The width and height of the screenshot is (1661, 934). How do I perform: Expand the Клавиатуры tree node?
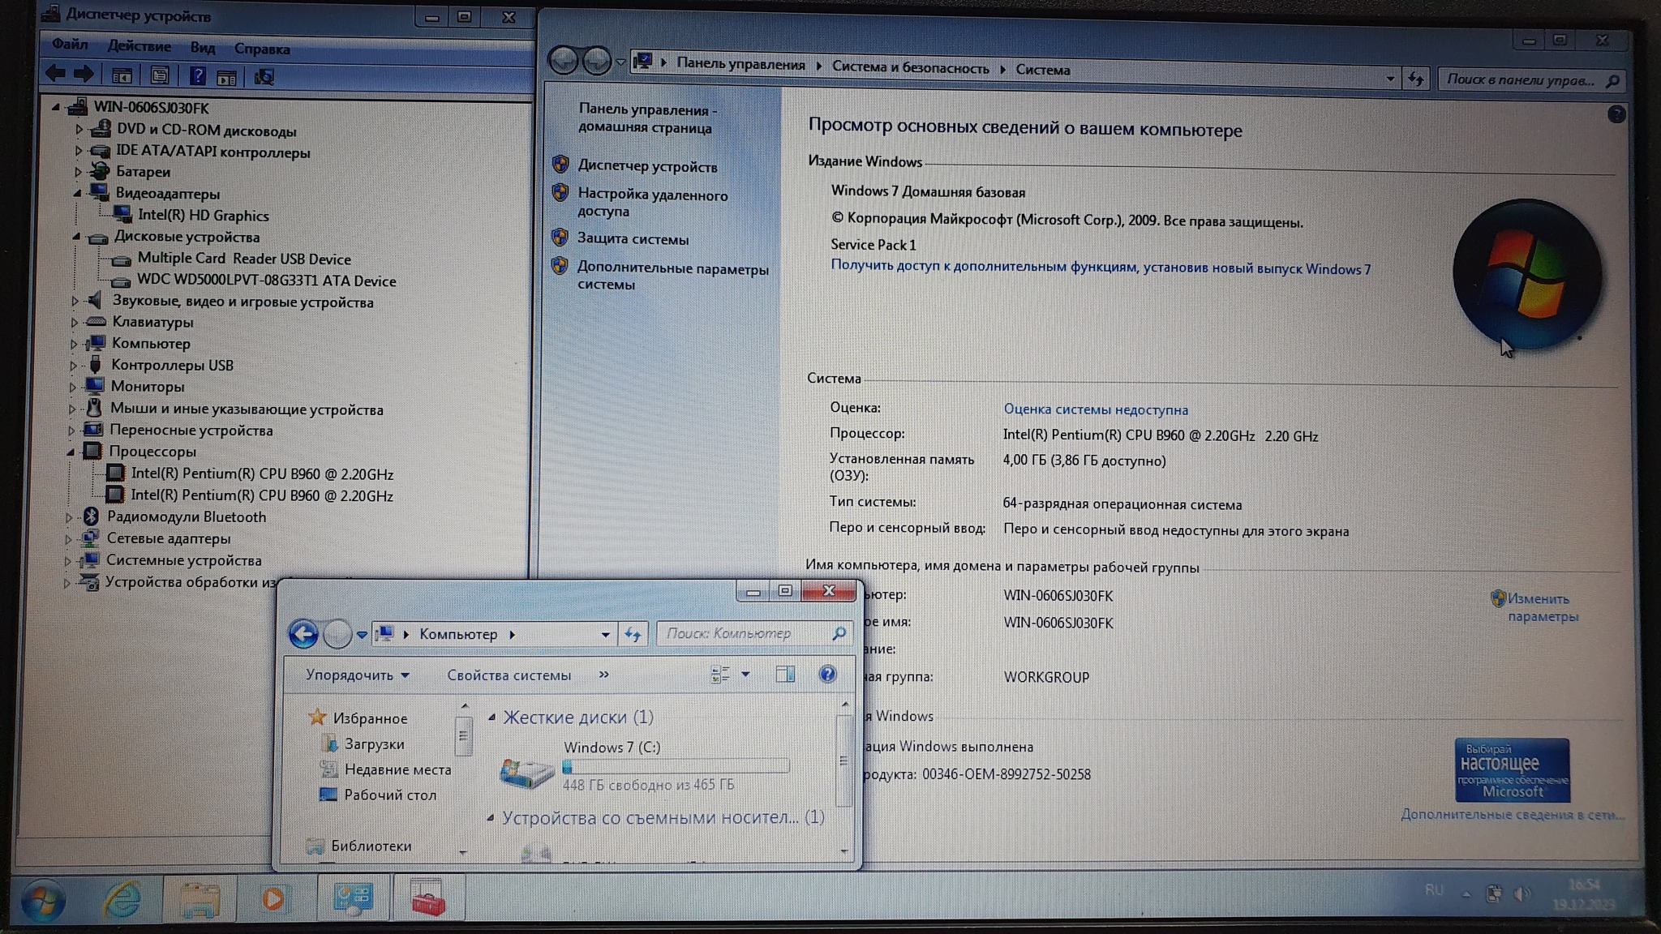74,323
